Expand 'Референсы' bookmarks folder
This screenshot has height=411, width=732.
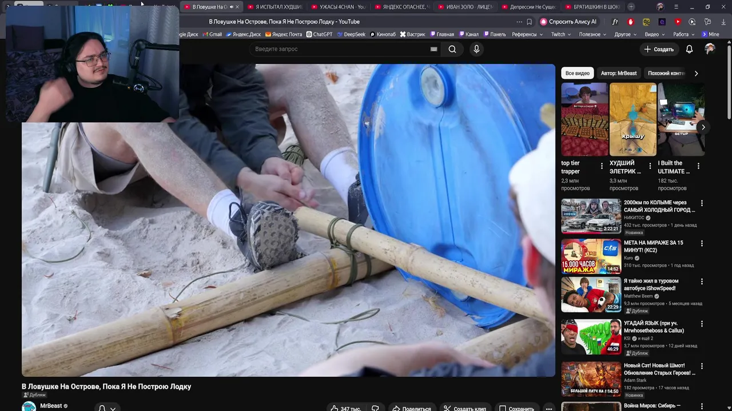coord(527,34)
